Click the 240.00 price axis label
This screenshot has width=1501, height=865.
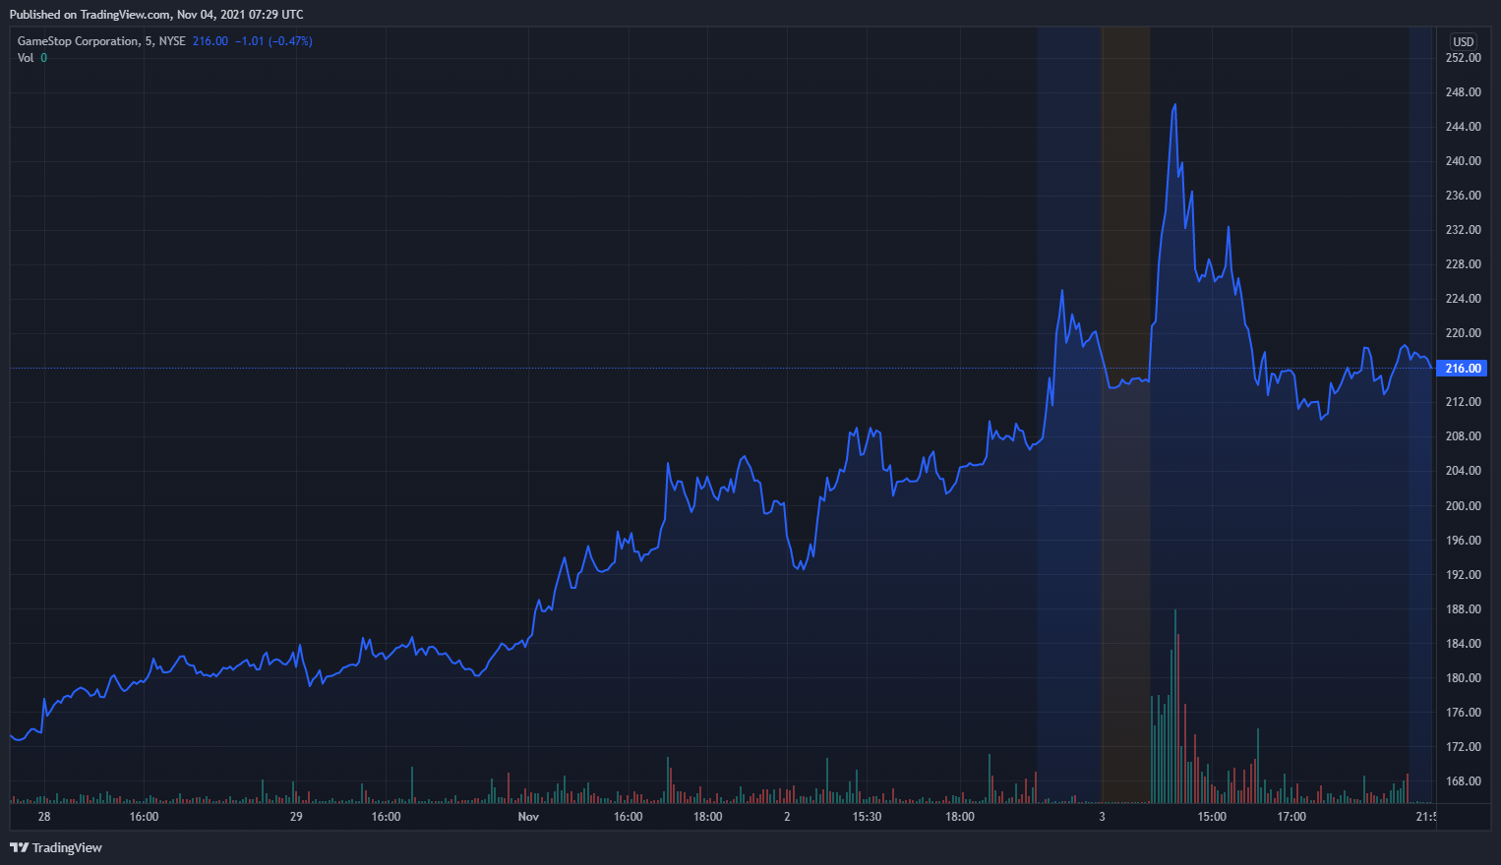tap(1463, 161)
